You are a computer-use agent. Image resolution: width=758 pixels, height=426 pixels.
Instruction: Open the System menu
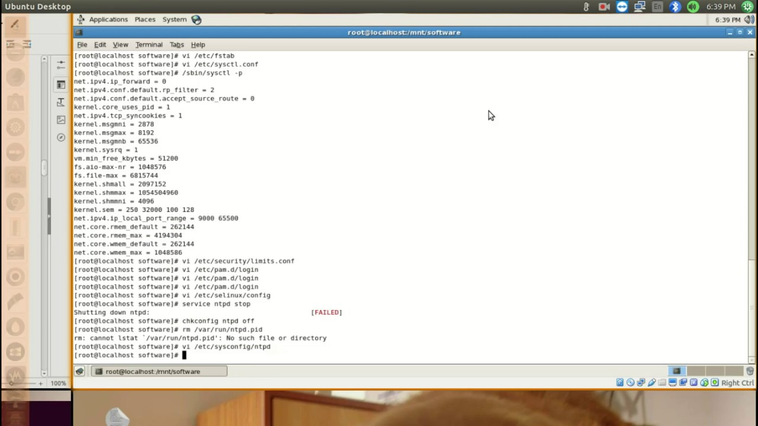point(174,20)
